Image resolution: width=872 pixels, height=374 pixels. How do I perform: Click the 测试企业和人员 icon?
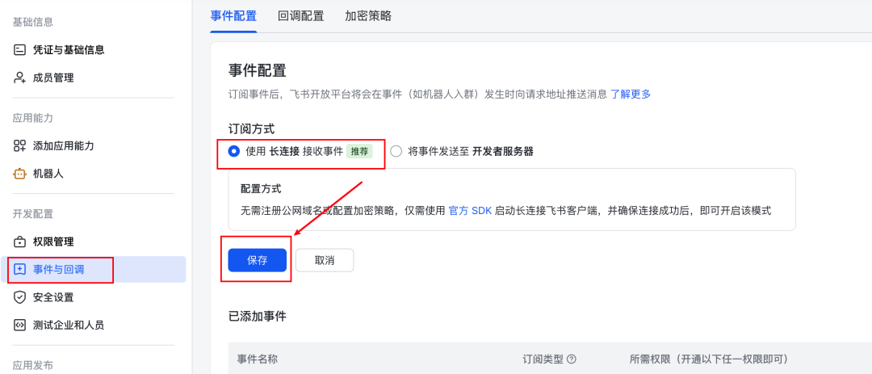tap(20, 325)
